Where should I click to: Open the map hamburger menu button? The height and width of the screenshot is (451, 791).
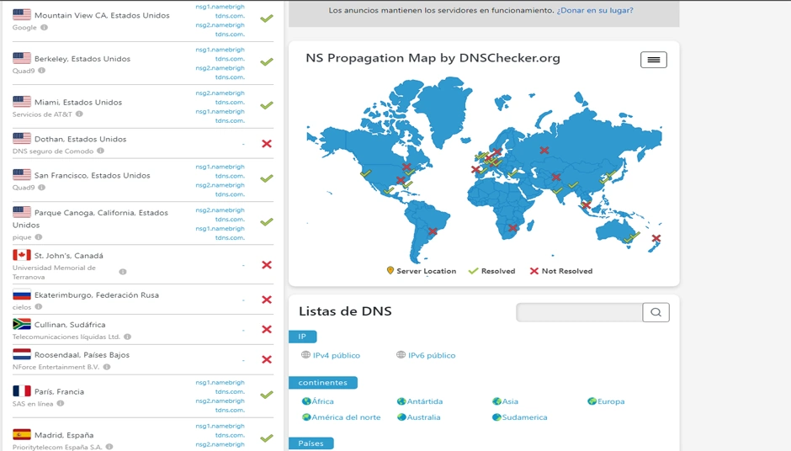[654, 60]
